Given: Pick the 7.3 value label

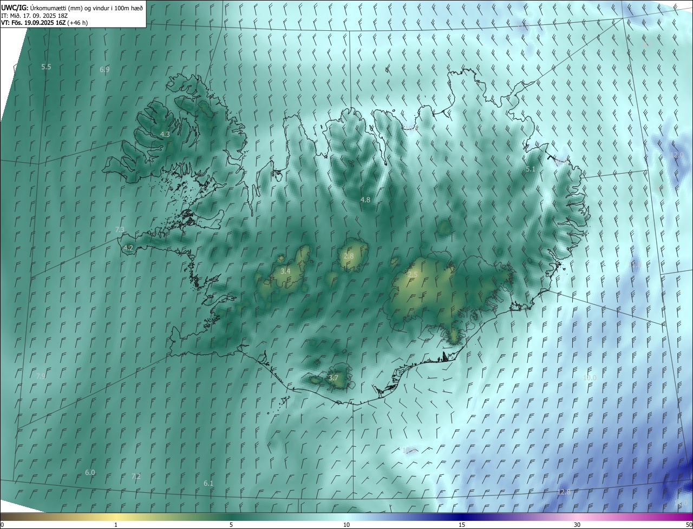Looking at the screenshot, I should [x=120, y=229].
